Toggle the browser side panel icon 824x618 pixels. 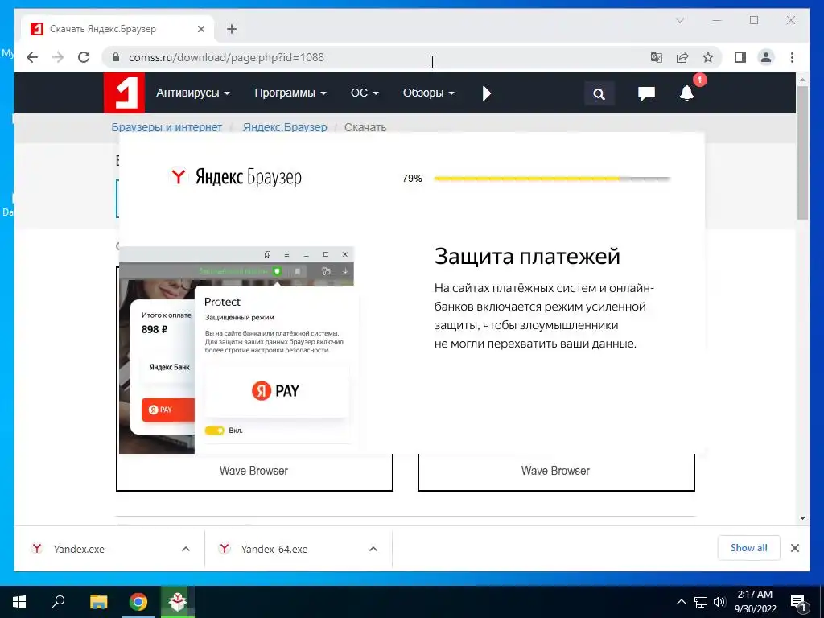pos(740,57)
